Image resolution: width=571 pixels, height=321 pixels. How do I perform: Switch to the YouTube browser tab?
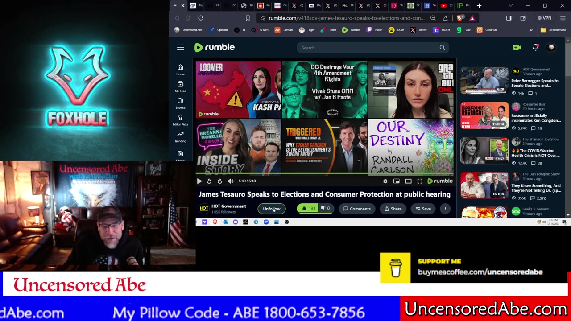[x=446, y=6]
